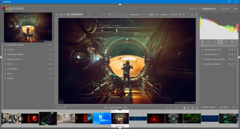Open the quick access panel icon
The height and width of the screenshot is (129, 240).
(202, 42)
